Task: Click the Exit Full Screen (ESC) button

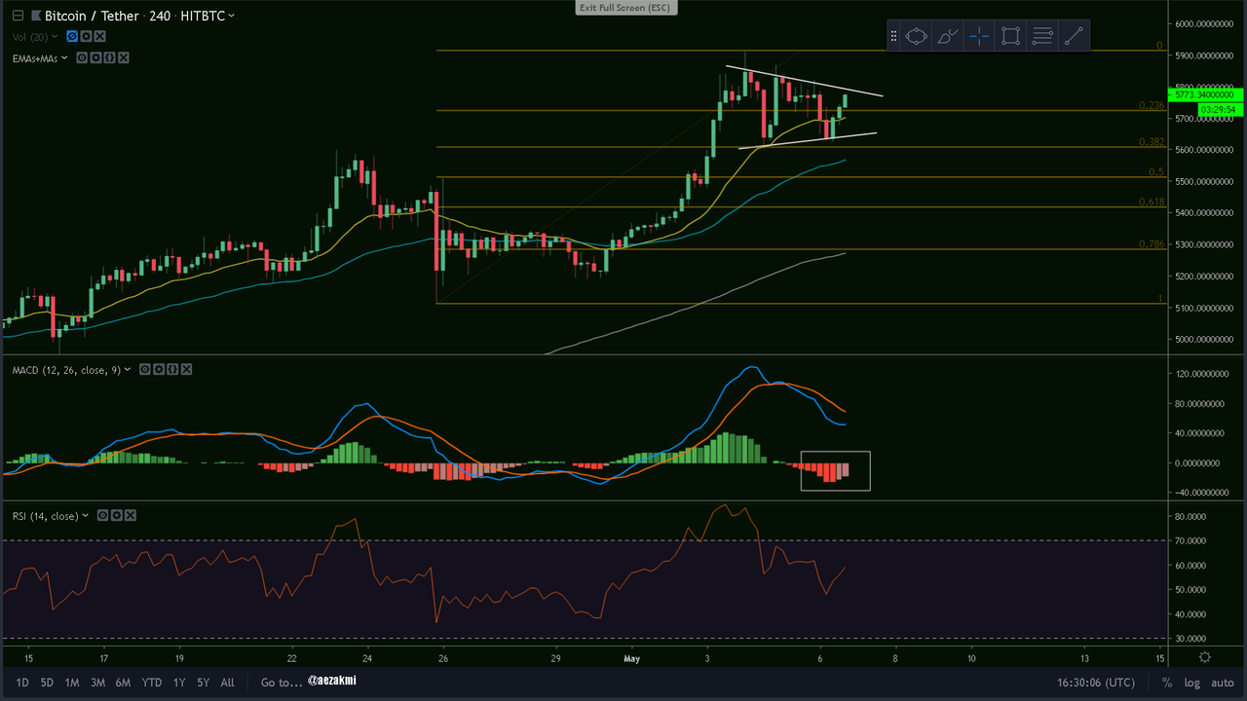Action: tap(624, 8)
